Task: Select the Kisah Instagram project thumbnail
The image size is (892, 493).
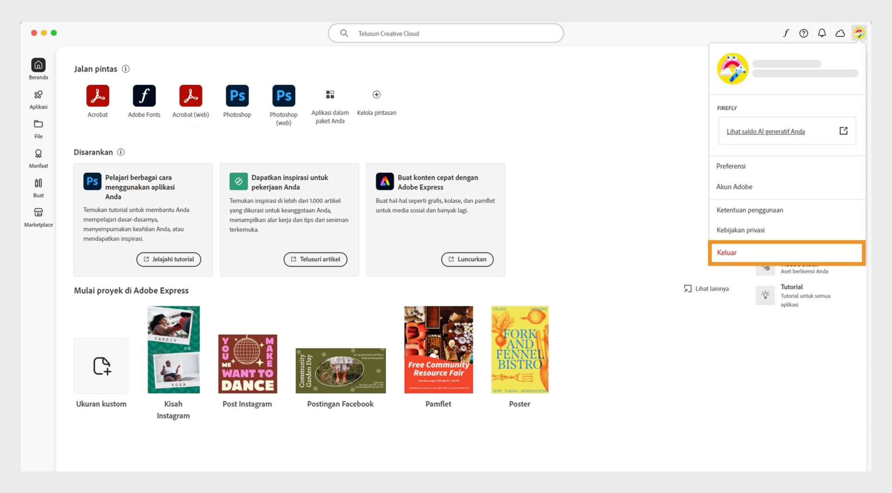Action: coord(173,349)
